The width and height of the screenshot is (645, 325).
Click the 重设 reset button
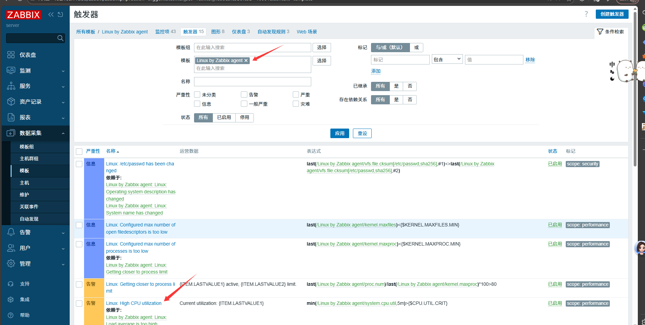coord(362,133)
